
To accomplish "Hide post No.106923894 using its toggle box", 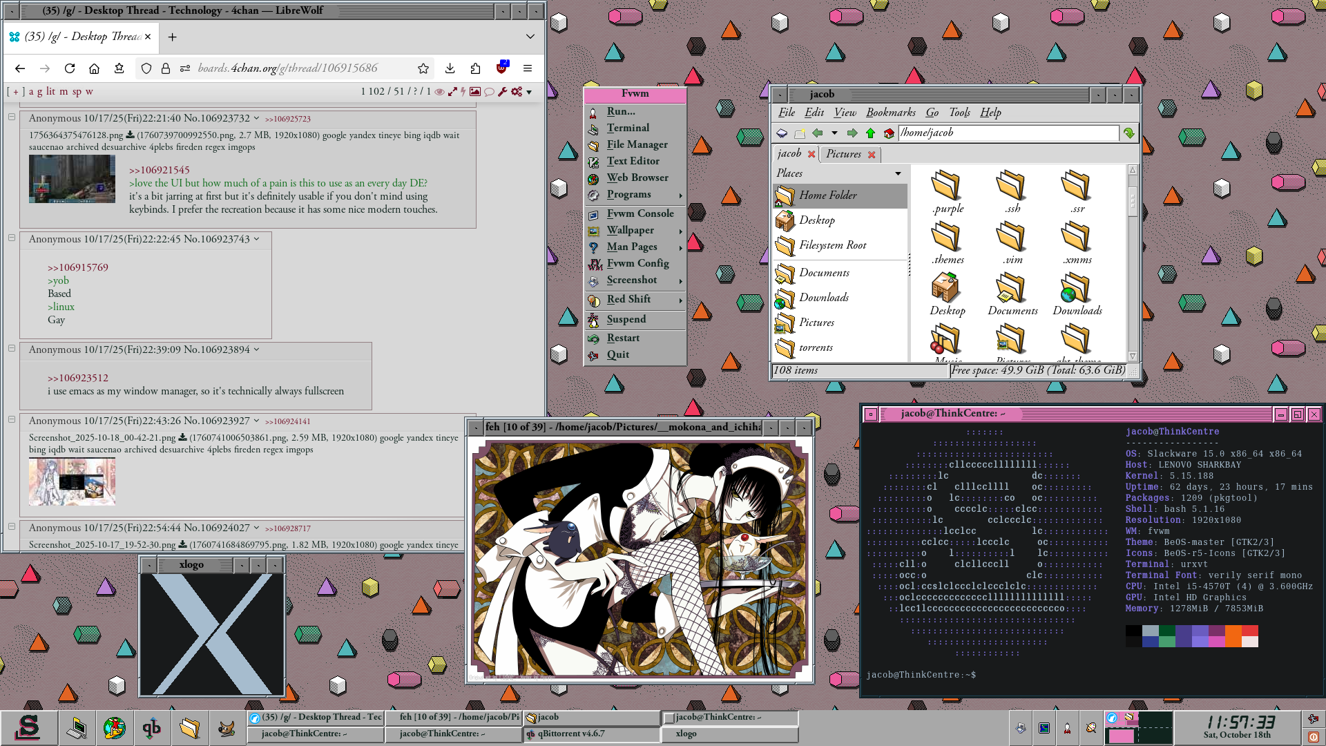I will [12, 348].
